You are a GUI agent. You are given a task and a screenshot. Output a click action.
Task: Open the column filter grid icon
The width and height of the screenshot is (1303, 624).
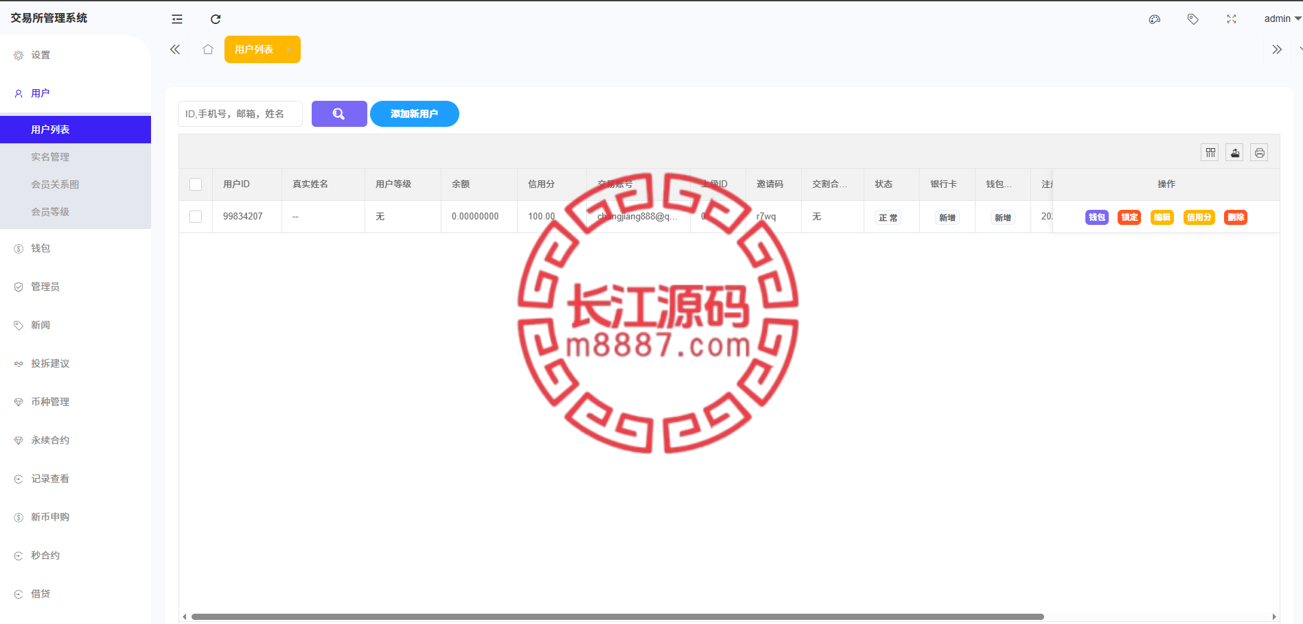(1210, 152)
